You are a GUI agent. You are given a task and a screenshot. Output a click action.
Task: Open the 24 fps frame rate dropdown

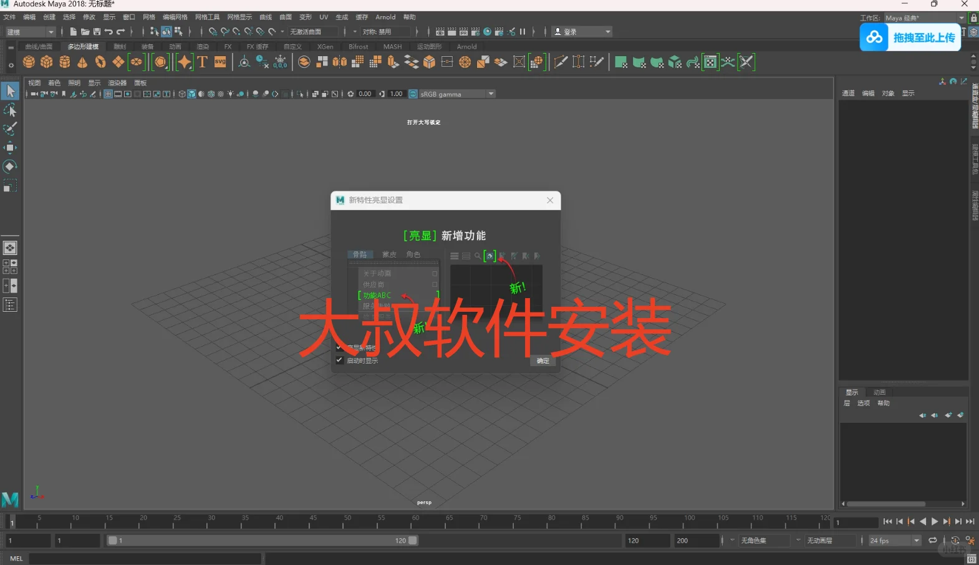[895, 541]
